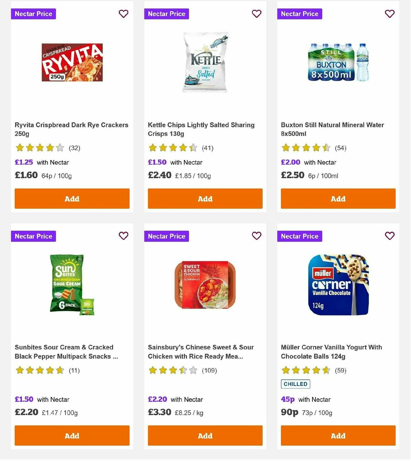Click the Nectar Price badge on Ryvita card
The height and width of the screenshot is (461, 411).
click(33, 14)
